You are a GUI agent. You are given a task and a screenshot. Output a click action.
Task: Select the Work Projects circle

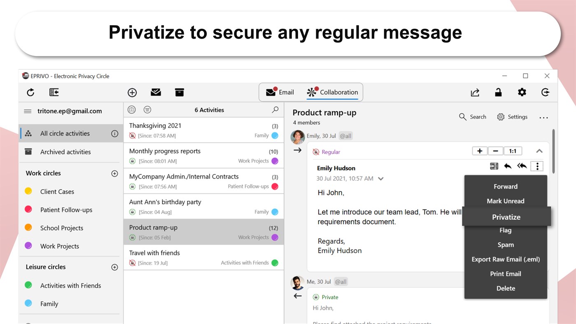[x=60, y=246]
